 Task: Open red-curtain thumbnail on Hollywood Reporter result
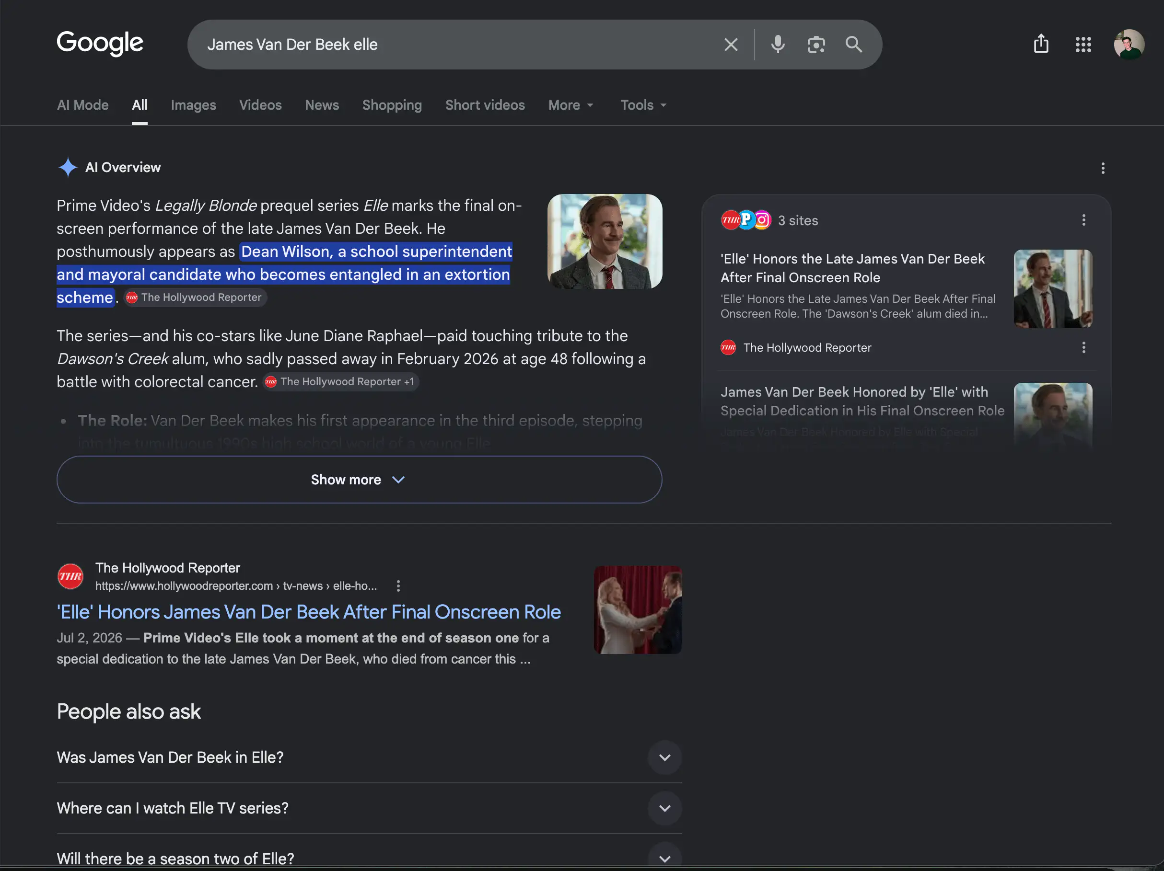pos(637,610)
